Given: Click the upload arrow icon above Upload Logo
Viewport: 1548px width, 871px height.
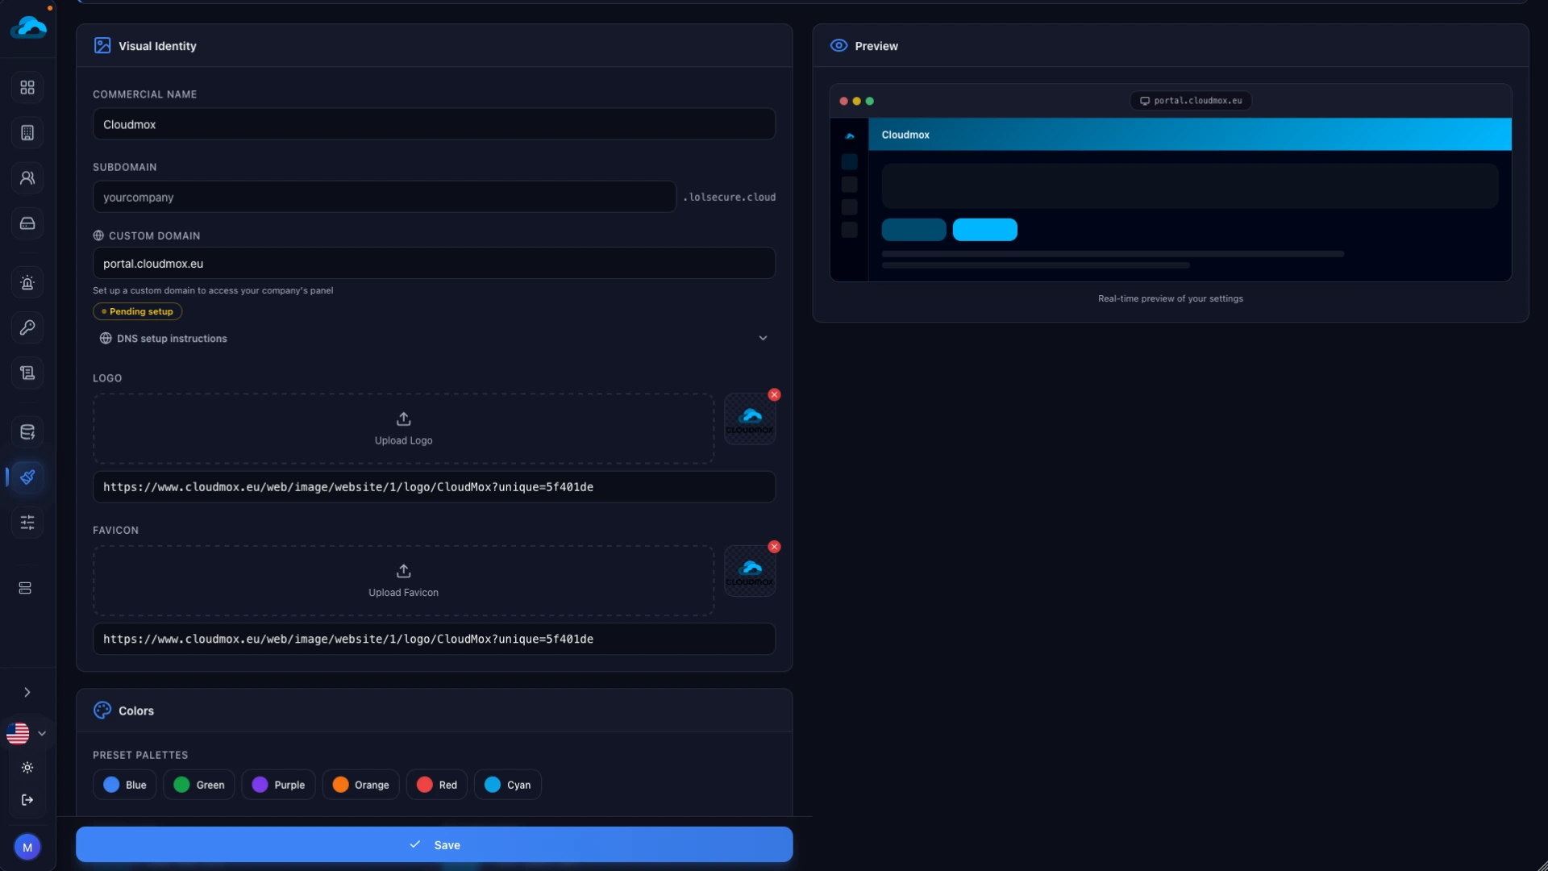Looking at the screenshot, I should [x=403, y=419].
